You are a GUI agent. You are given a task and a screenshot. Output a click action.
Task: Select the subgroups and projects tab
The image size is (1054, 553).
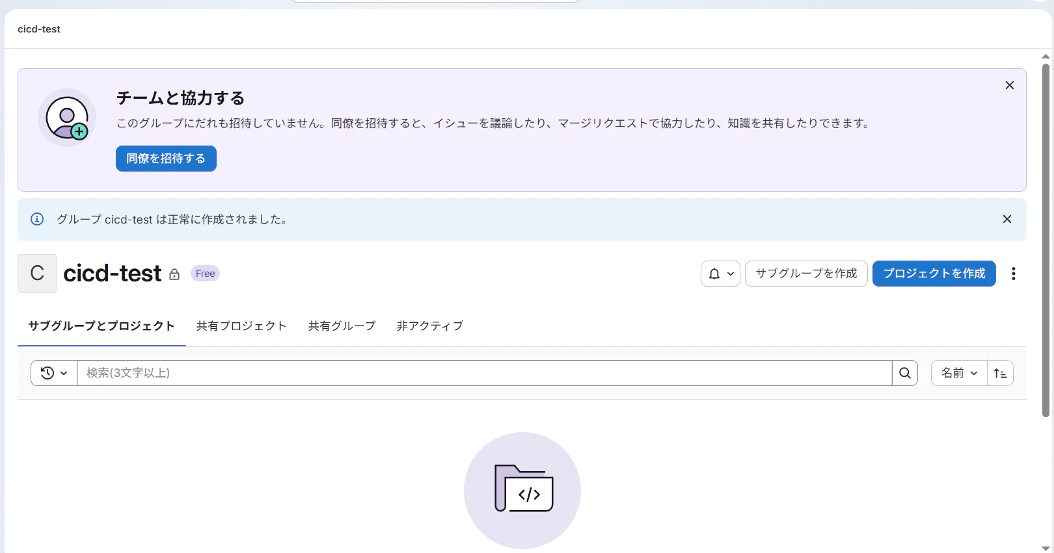tap(101, 326)
